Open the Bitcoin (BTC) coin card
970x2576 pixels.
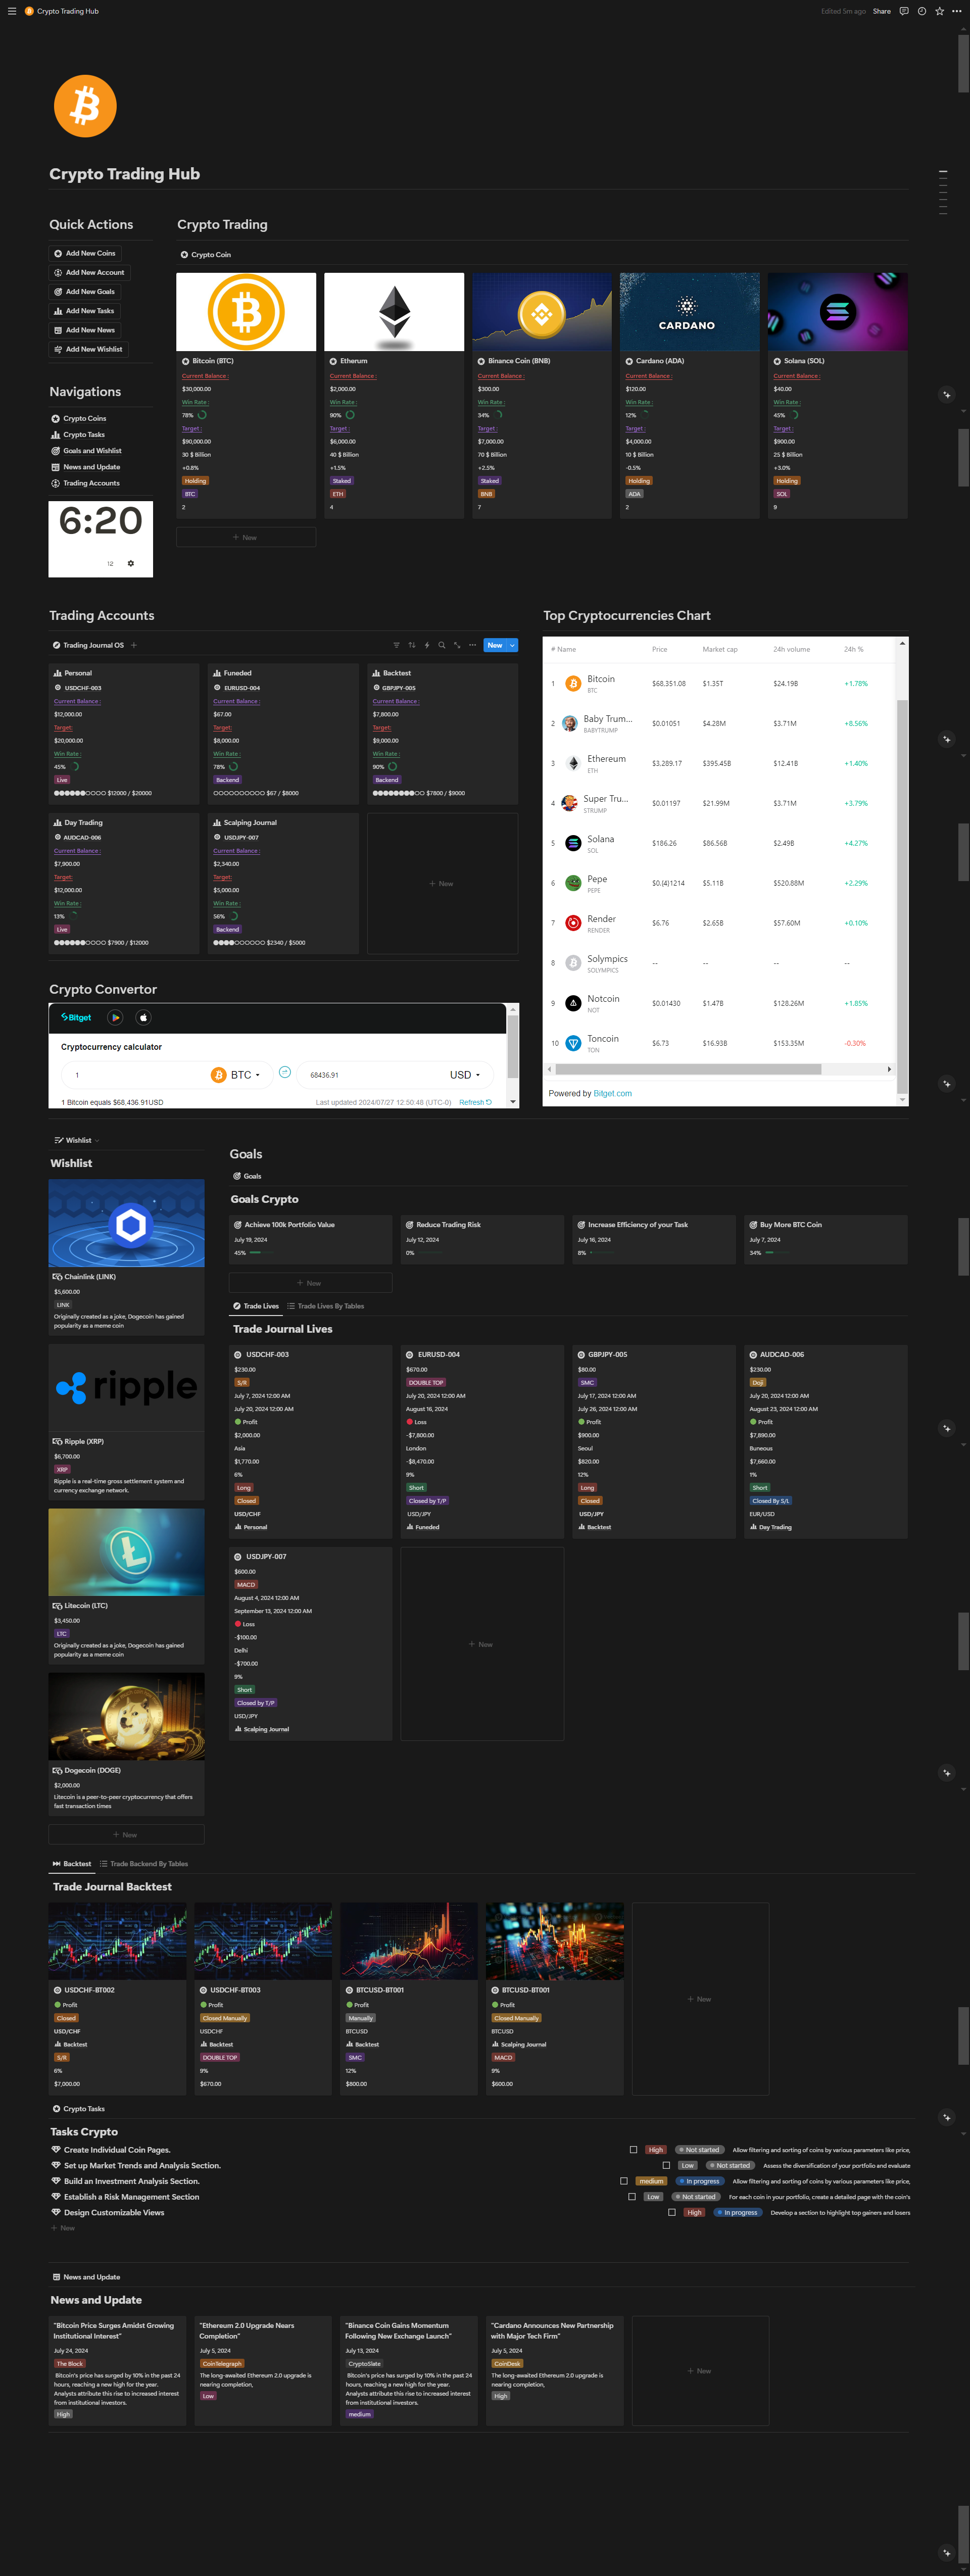[246, 395]
